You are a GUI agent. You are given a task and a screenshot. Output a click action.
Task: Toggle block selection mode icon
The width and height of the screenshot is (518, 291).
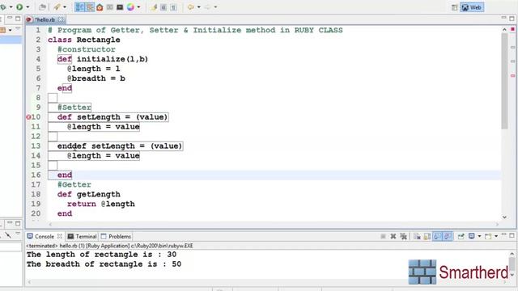click(163, 7)
